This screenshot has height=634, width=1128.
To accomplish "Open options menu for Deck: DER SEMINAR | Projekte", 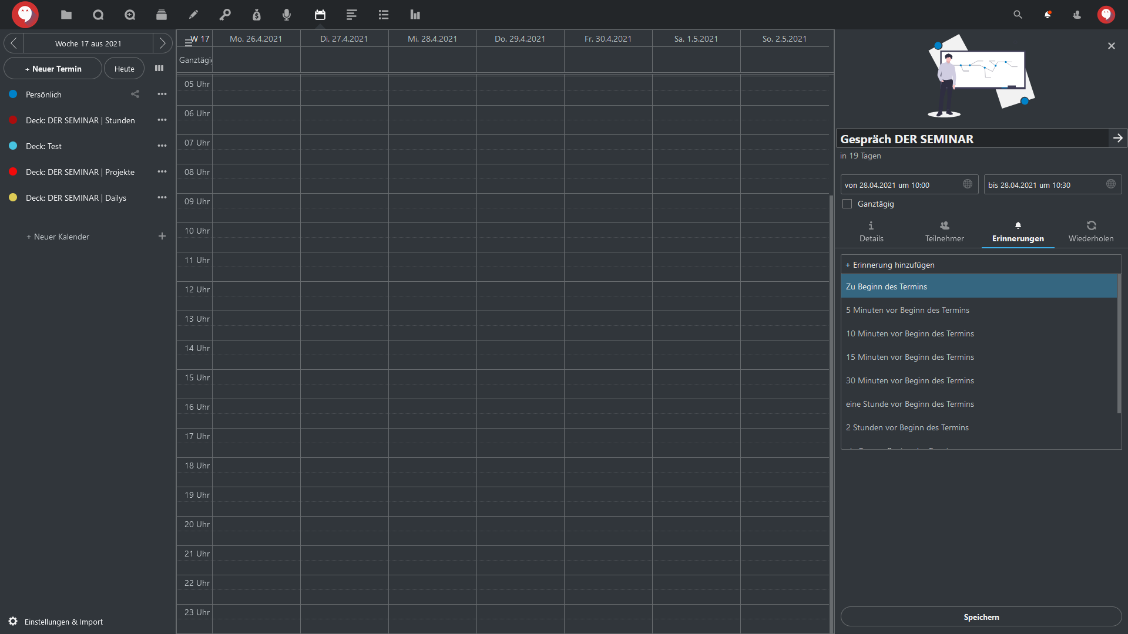I will [x=162, y=171].
